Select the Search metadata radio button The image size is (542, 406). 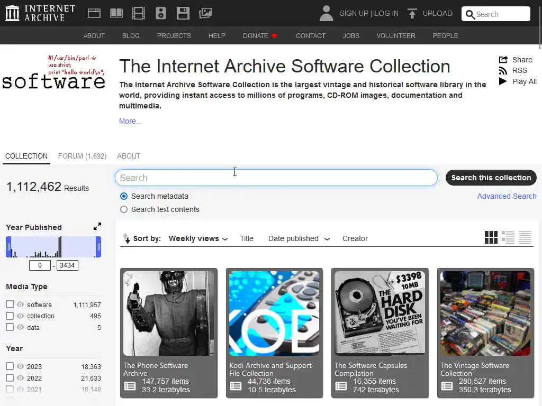pos(124,196)
